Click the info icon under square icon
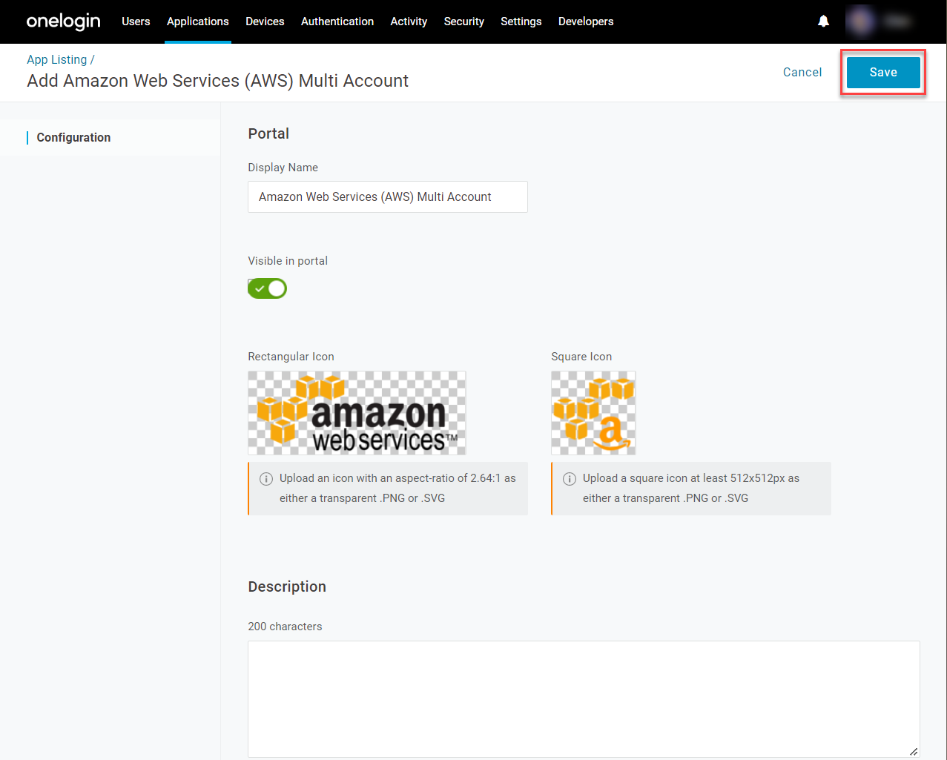 (x=569, y=479)
